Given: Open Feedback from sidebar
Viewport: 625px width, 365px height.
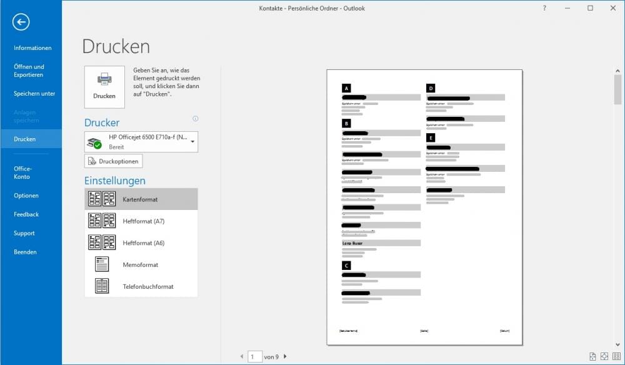Looking at the screenshot, I should [x=26, y=214].
